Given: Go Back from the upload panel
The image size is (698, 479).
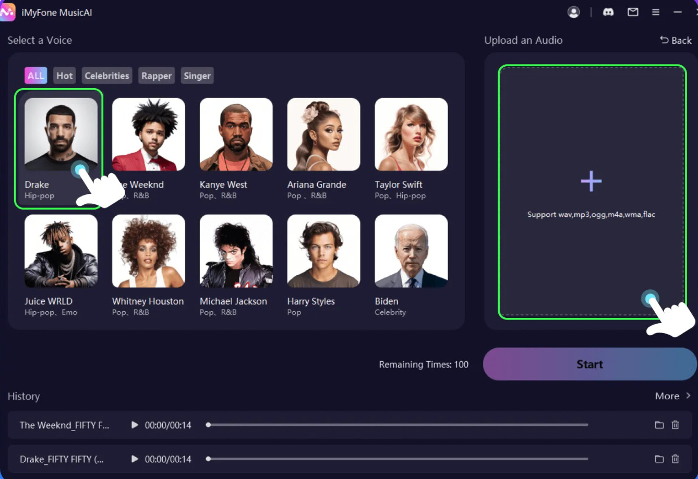Looking at the screenshot, I should pos(676,40).
